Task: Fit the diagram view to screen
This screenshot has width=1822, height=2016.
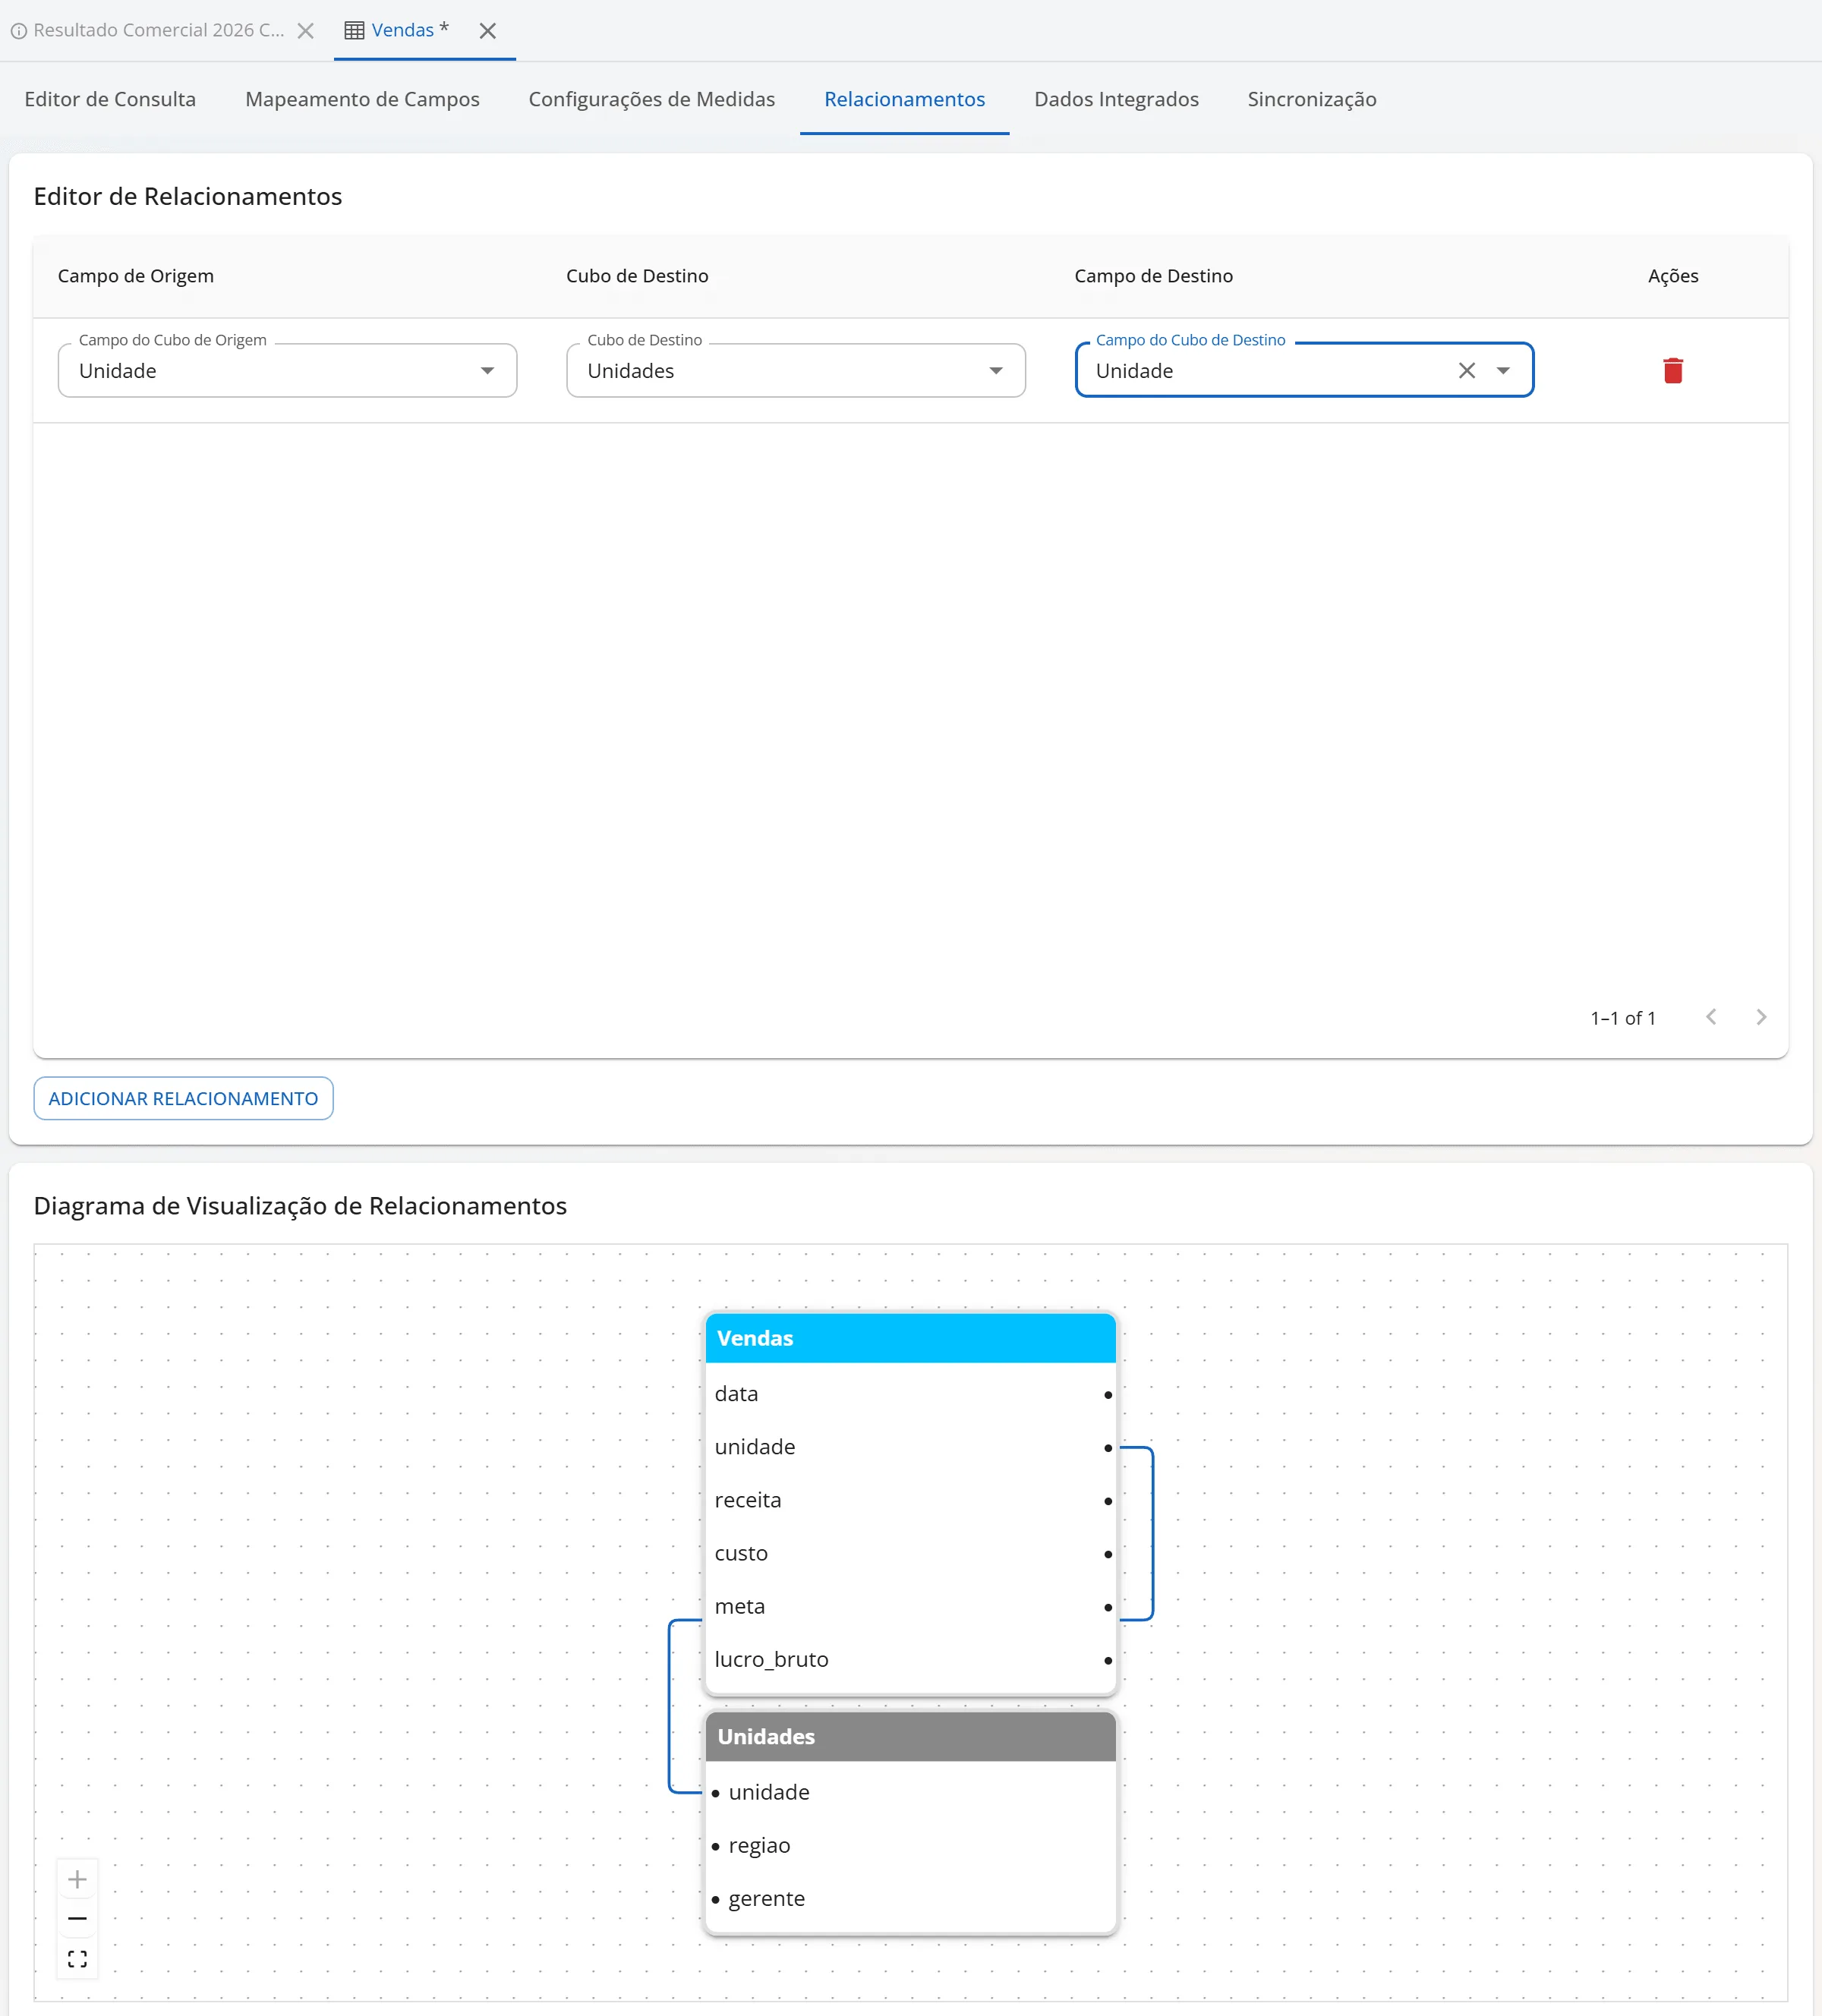Action: pyautogui.click(x=77, y=1958)
